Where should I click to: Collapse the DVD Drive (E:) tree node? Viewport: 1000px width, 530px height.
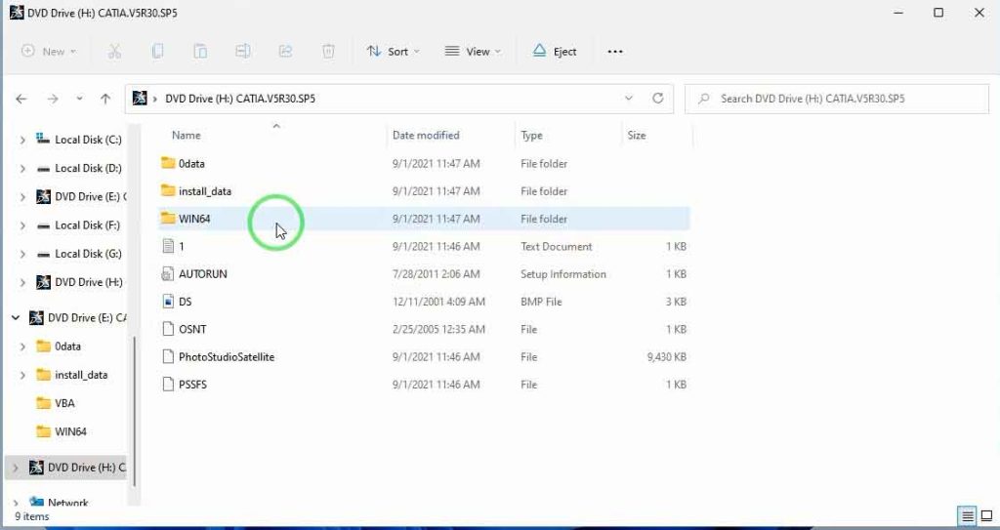[16, 318]
